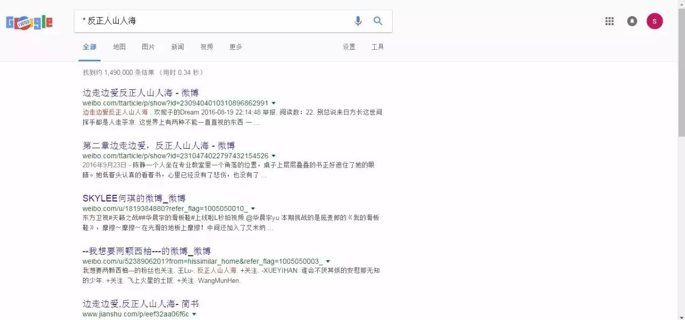Click the Google logo to go home
This screenshot has height=320, width=685.
pos(29,22)
